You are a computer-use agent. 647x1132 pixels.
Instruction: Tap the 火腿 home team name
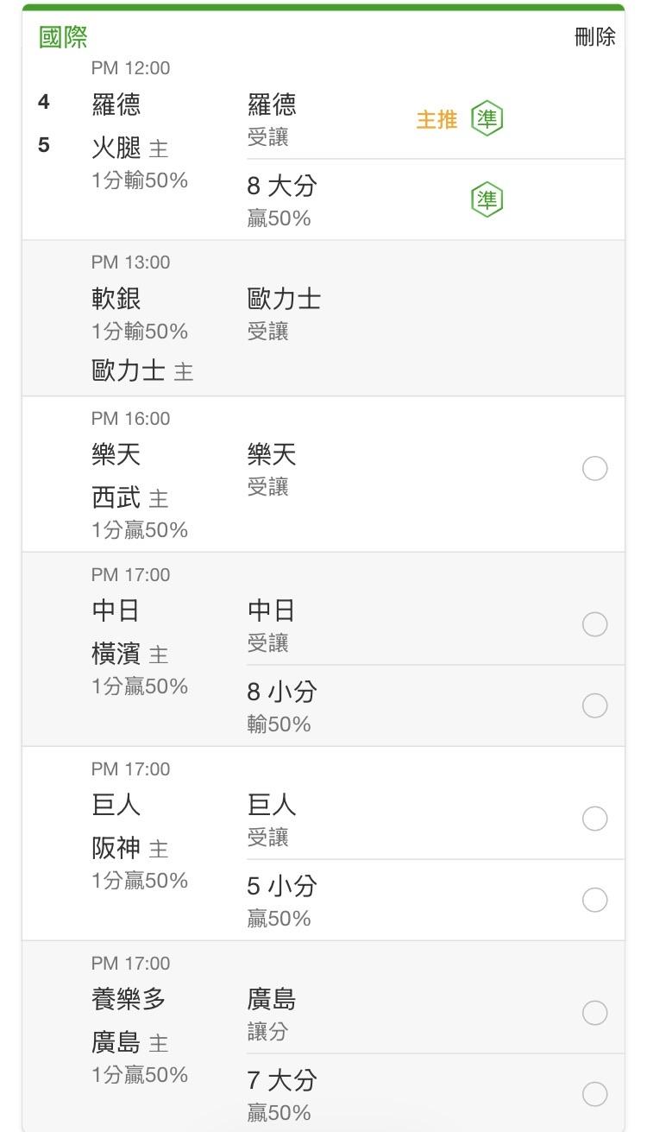coord(116,149)
